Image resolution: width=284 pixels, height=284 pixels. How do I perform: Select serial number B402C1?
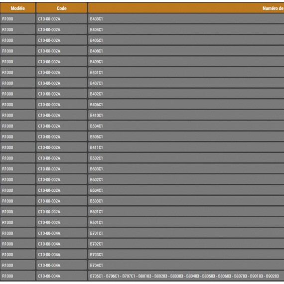(96, 94)
